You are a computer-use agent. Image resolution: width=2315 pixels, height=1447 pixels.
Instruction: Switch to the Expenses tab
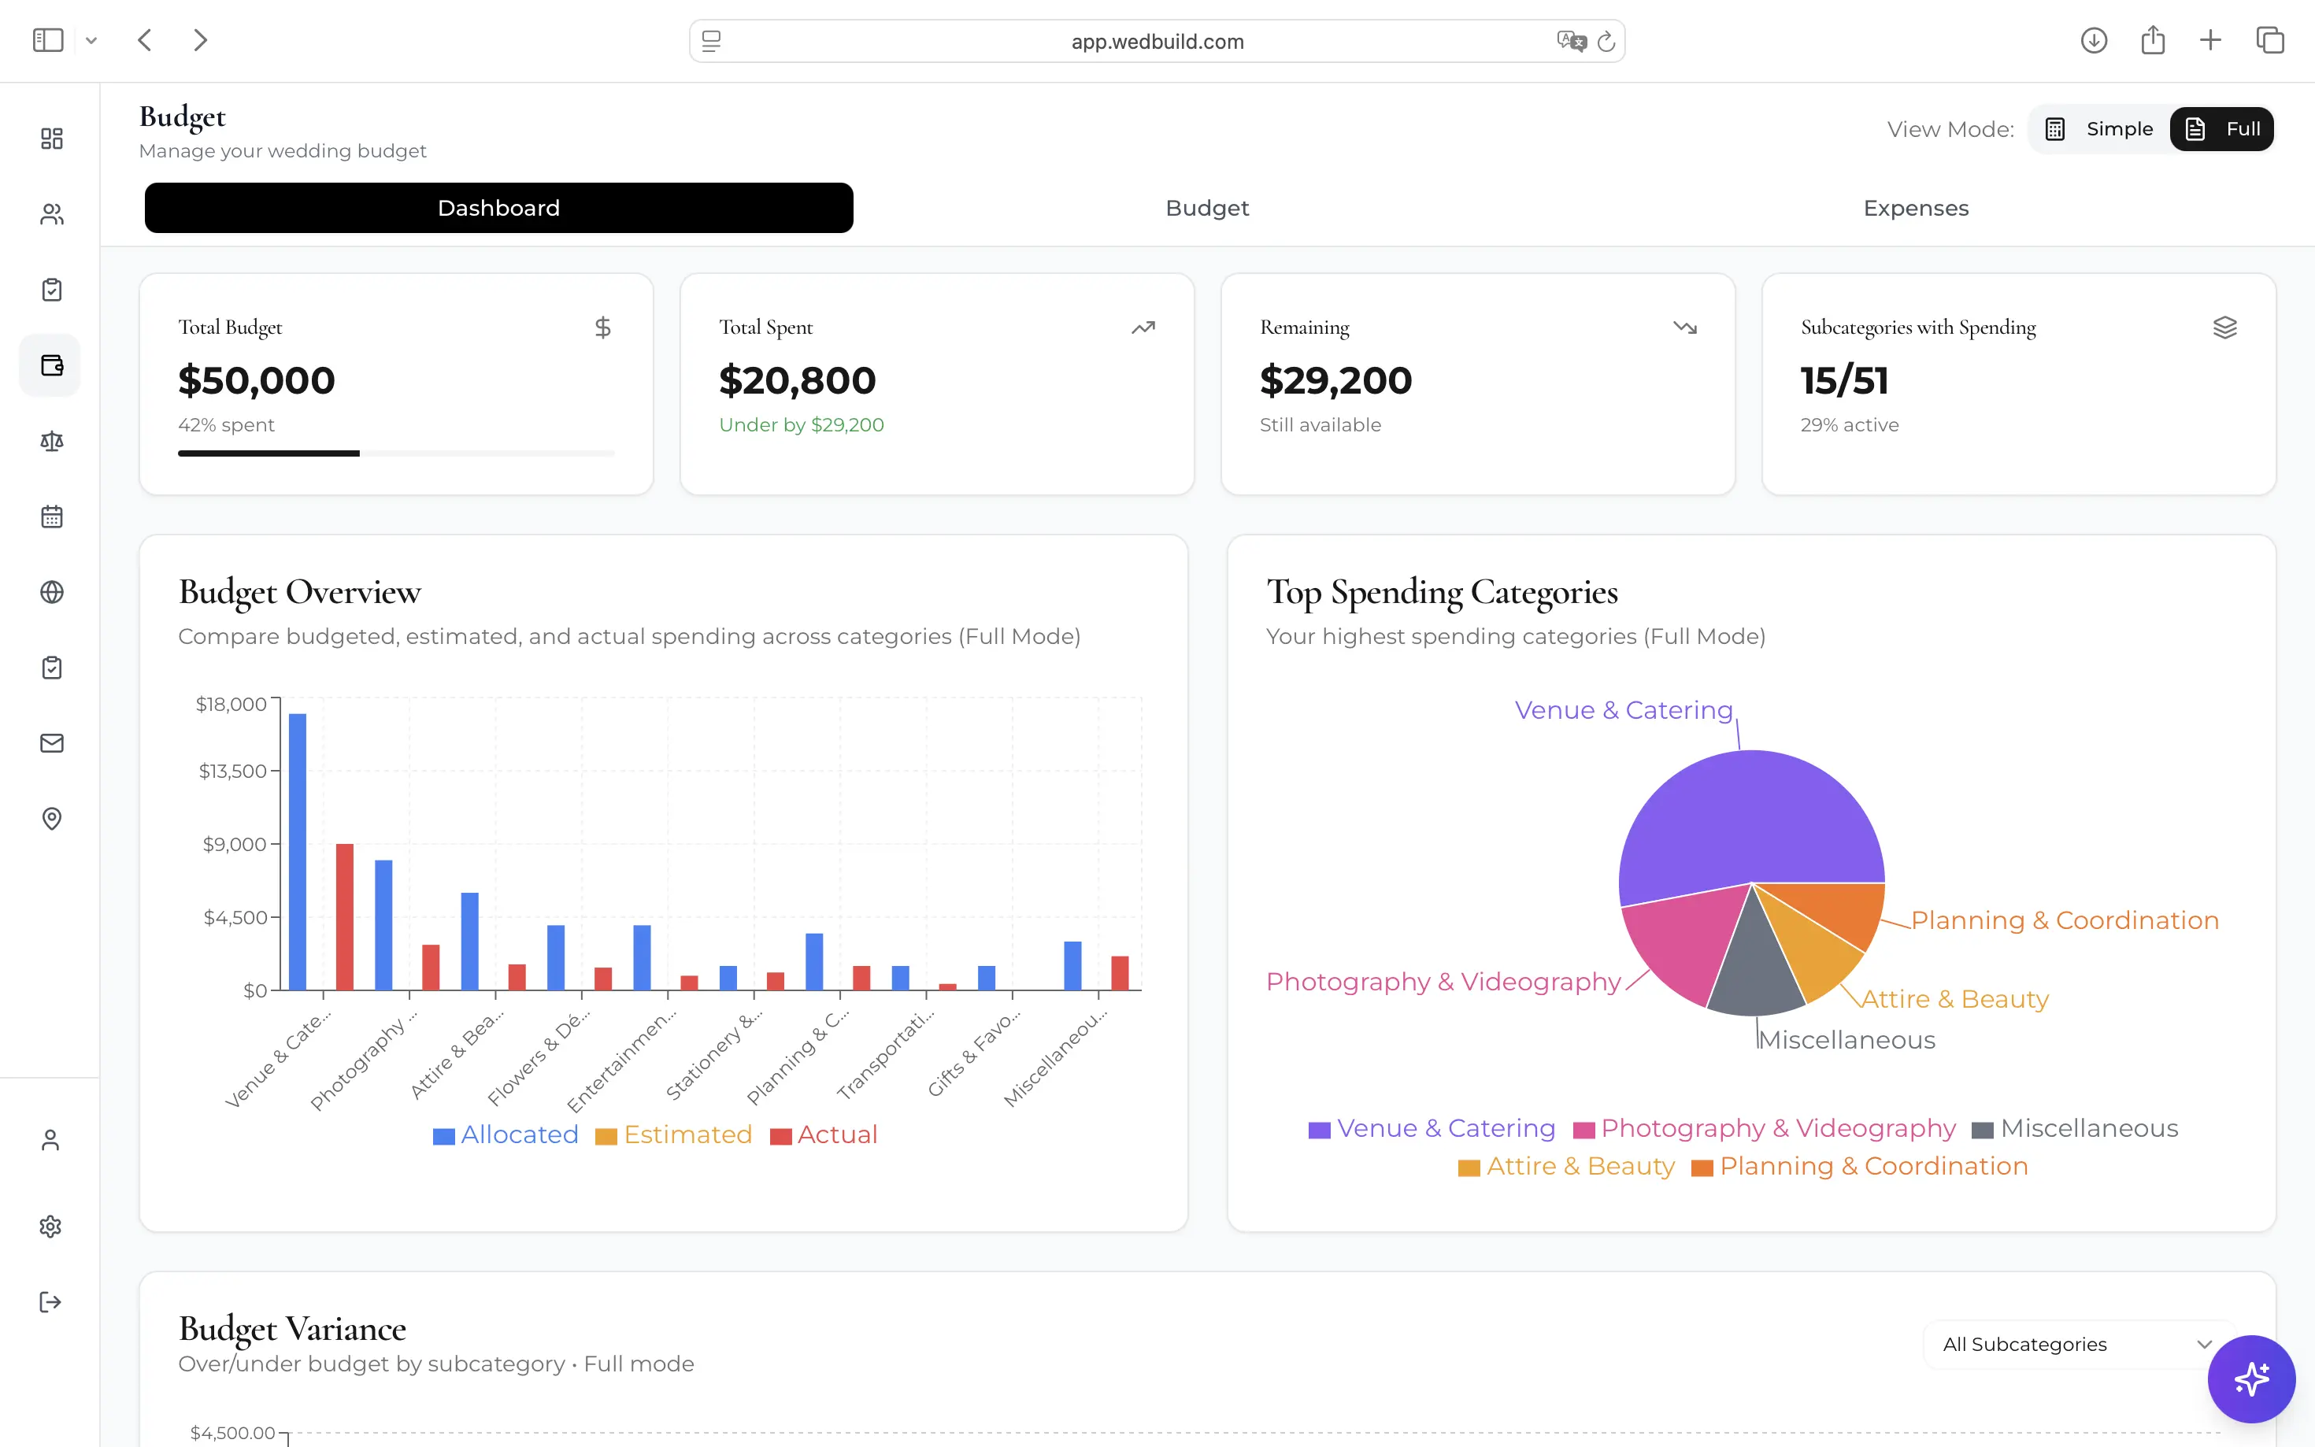pyautogui.click(x=1916, y=208)
